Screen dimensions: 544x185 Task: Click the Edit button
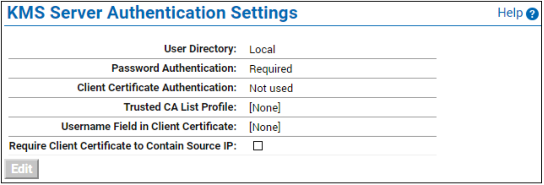tap(22, 169)
